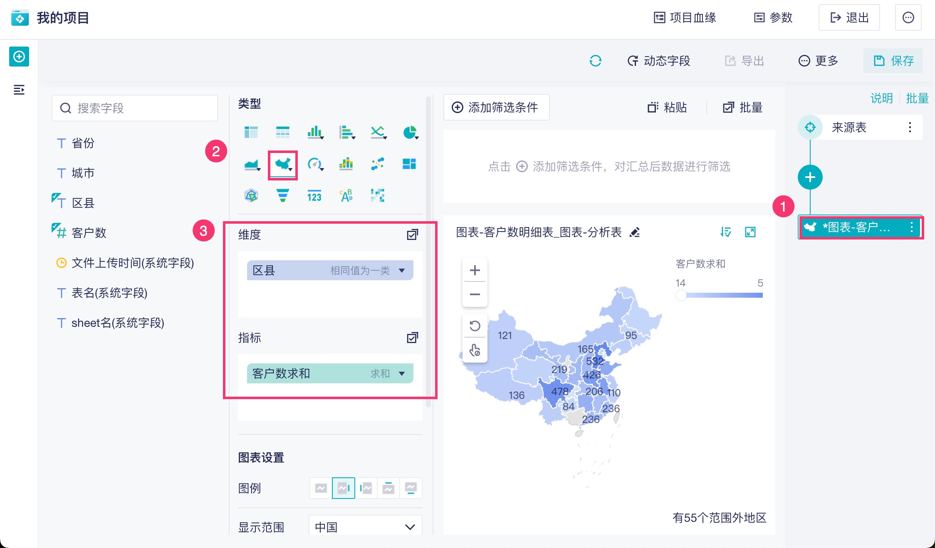
Task: Select the funnel chart type icon
Action: tap(283, 195)
